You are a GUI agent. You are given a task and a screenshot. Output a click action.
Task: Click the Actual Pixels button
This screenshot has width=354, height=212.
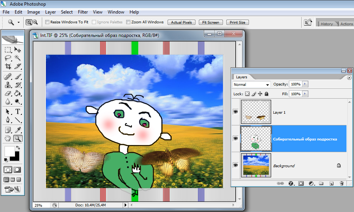pos(181,22)
